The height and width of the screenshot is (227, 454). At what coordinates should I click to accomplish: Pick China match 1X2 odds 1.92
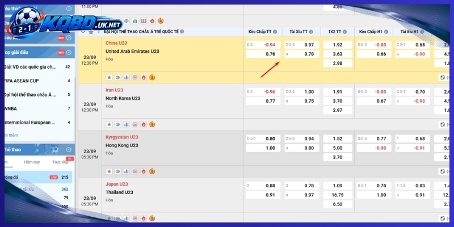pyautogui.click(x=338, y=45)
